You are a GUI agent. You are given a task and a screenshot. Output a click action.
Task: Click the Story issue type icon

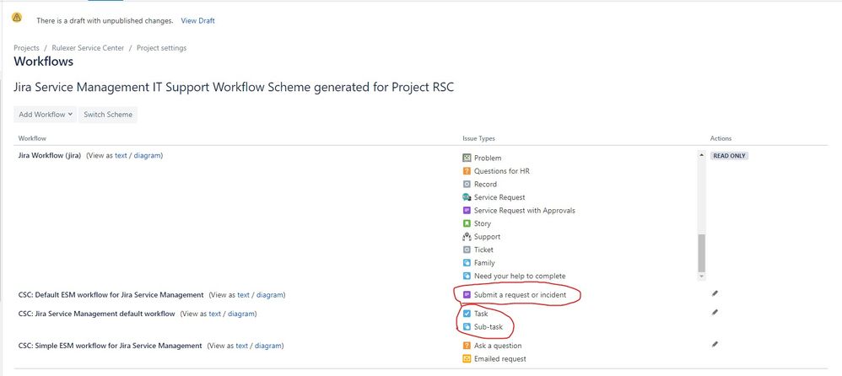(467, 223)
